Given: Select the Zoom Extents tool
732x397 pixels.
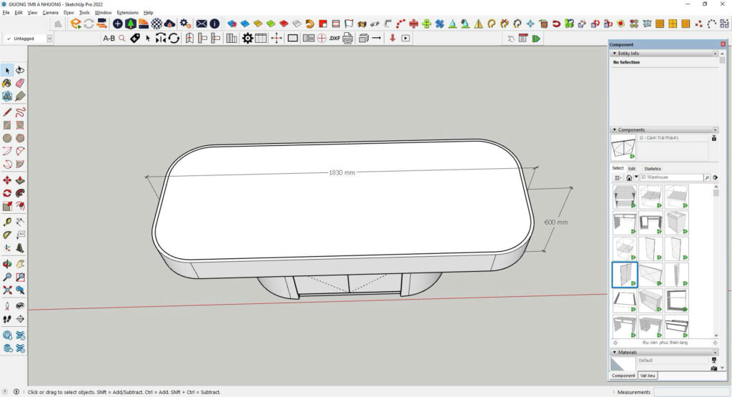Looking at the screenshot, I should [7, 290].
